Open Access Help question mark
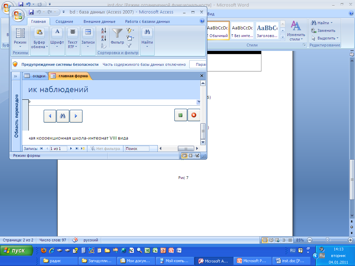This screenshot has width=355, height=266. (x=202, y=21)
